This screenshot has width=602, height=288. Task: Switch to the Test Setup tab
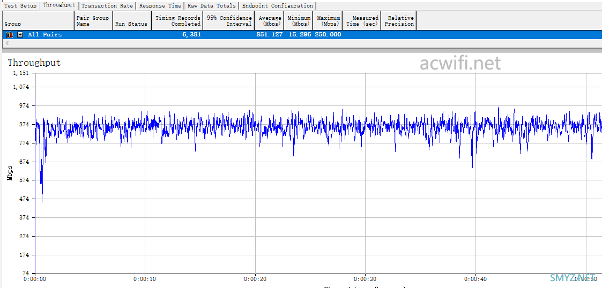(x=20, y=6)
